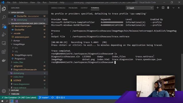The width and height of the screenshot is (183, 103).
Task: Open the Run menu
Action: (45, 2)
